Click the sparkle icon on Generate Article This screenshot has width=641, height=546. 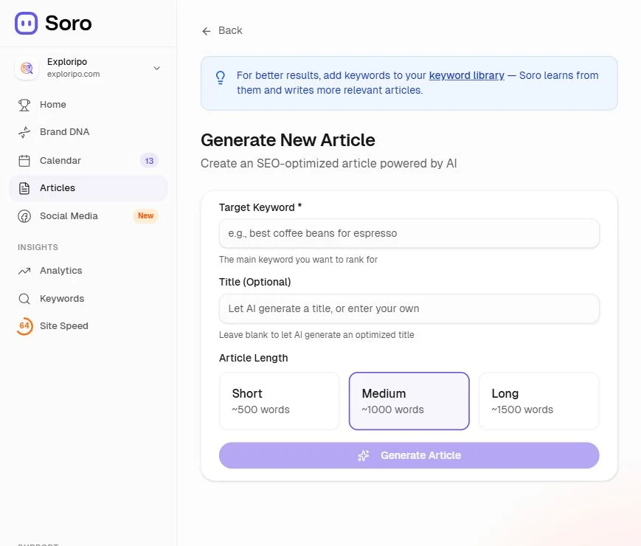[x=364, y=455]
